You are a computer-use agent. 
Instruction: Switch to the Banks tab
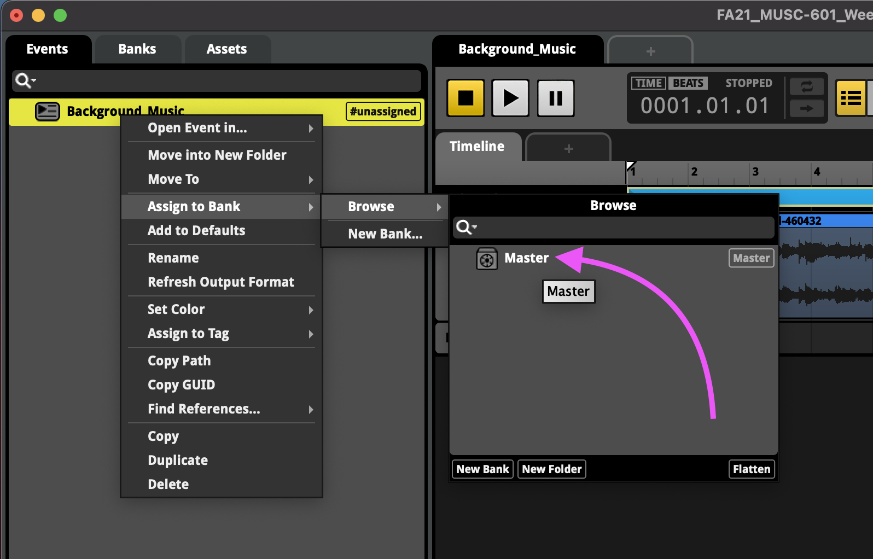pyautogui.click(x=137, y=49)
